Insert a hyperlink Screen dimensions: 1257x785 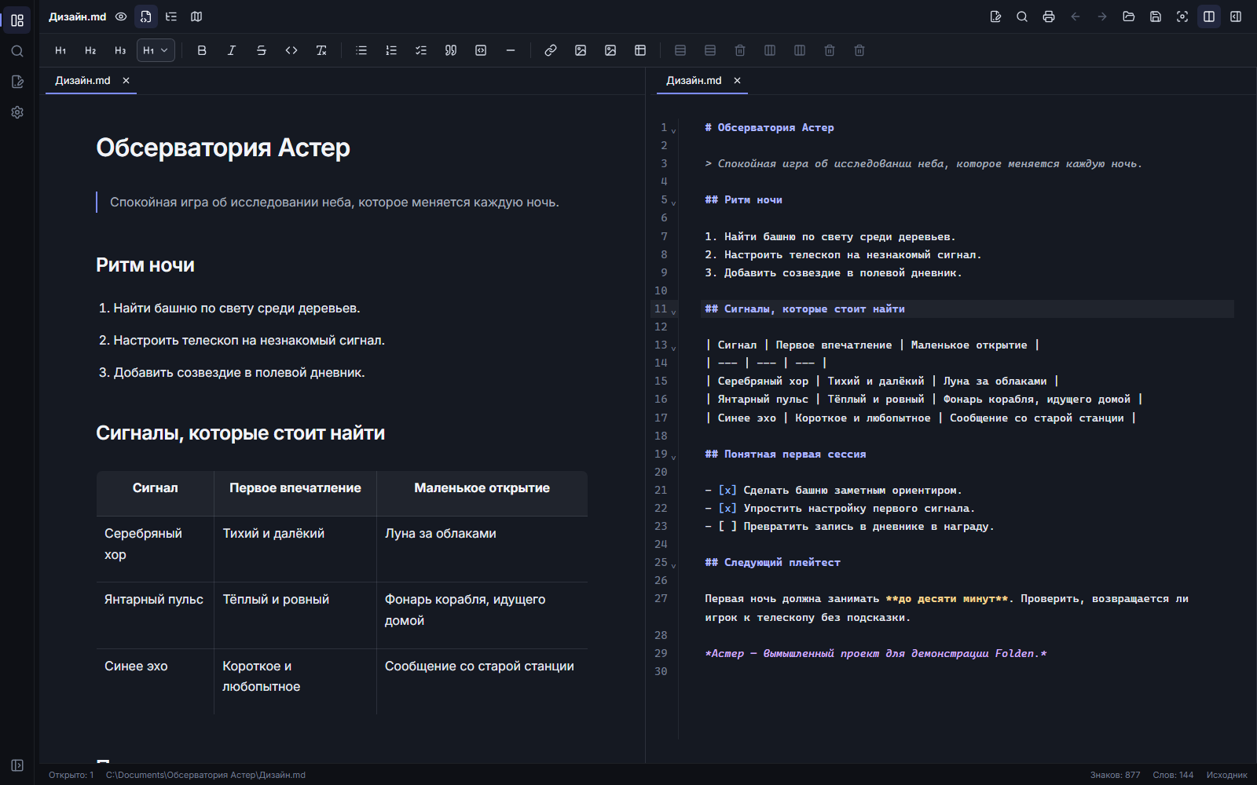(551, 50)
